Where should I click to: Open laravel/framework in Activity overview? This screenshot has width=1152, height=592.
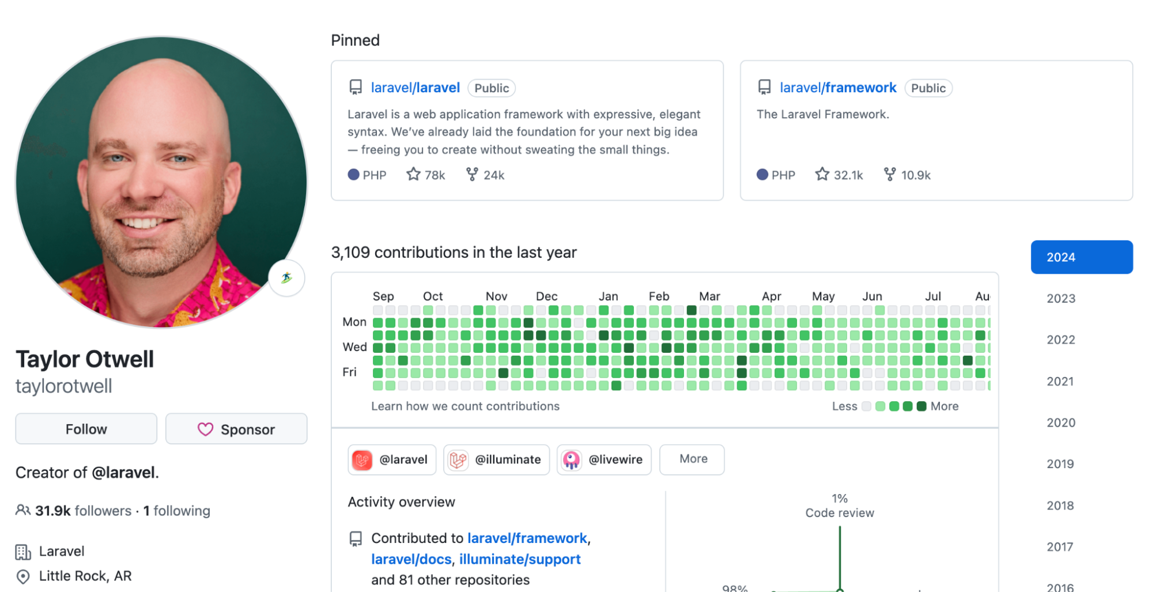coord(527,538)
